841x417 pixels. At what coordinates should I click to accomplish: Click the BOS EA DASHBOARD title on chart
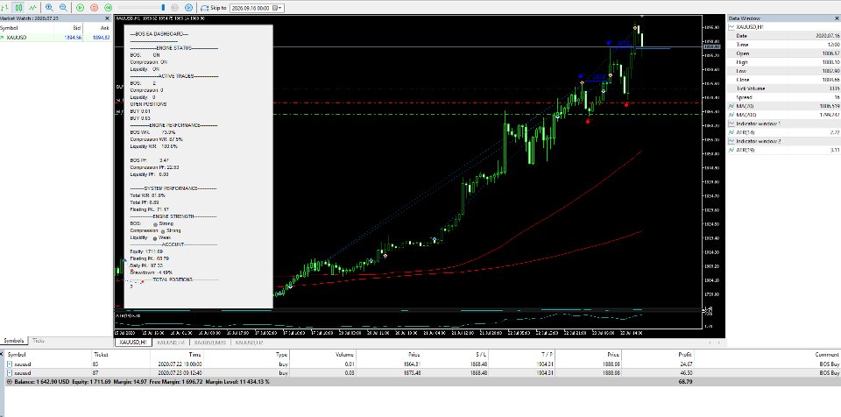coord(159,33)
